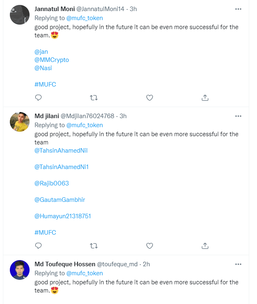Retweet Md jilani's tweet
Screen dimensions: 257x304
(94, 246)
